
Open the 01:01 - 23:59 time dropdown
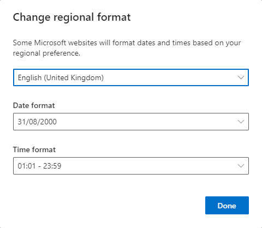click(x=131, y=166)
